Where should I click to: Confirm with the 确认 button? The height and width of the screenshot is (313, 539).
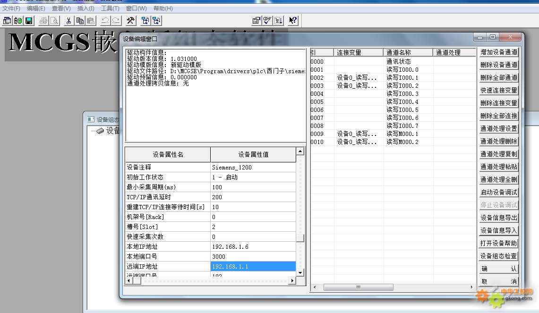tap(498, 269)
